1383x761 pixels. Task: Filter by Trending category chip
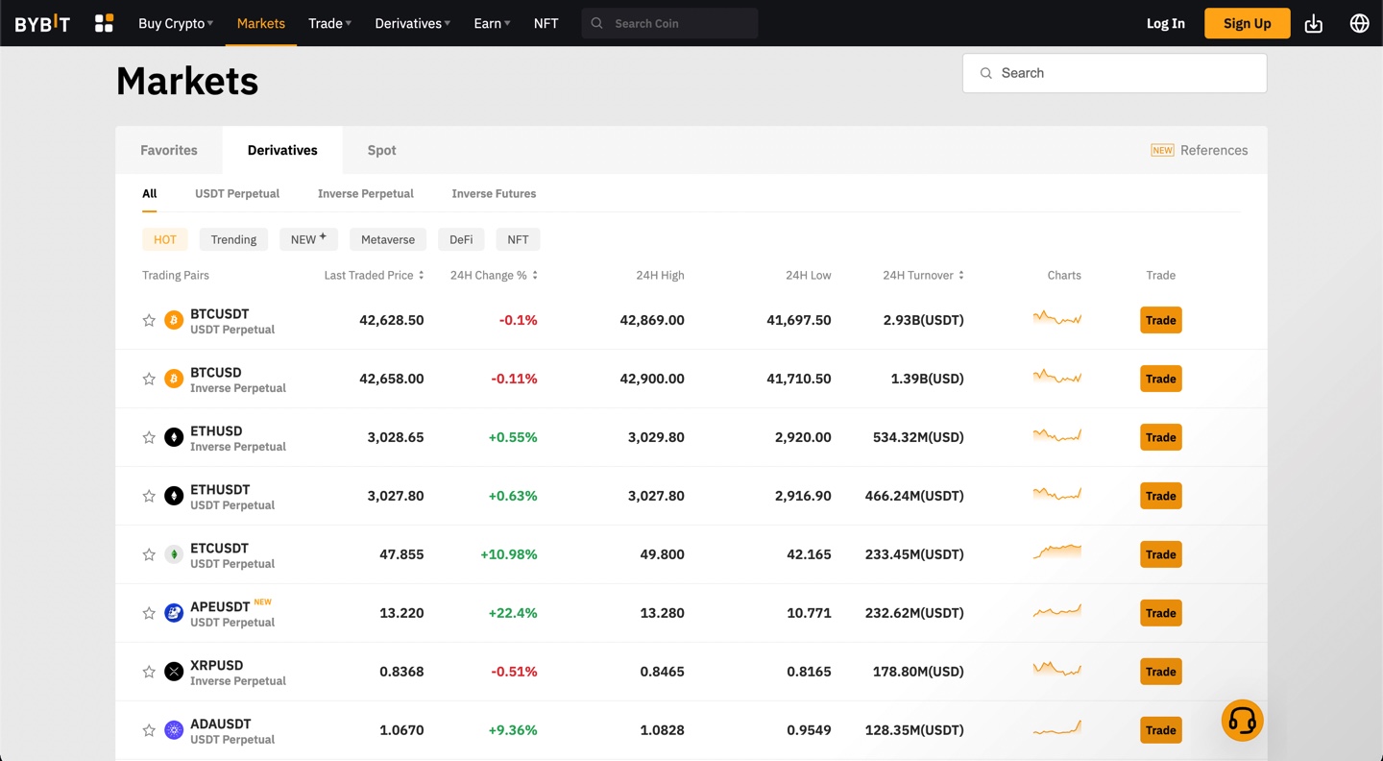233,239
